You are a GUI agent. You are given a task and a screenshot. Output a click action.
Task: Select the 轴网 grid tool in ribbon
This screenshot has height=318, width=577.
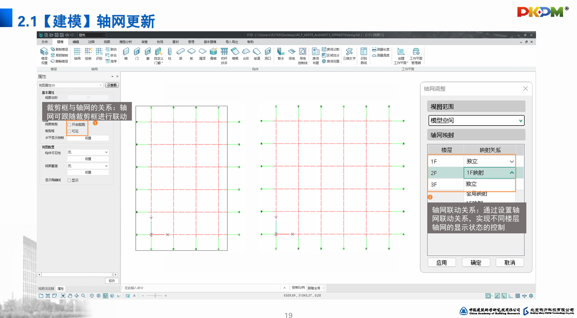(x=77, y=53)
